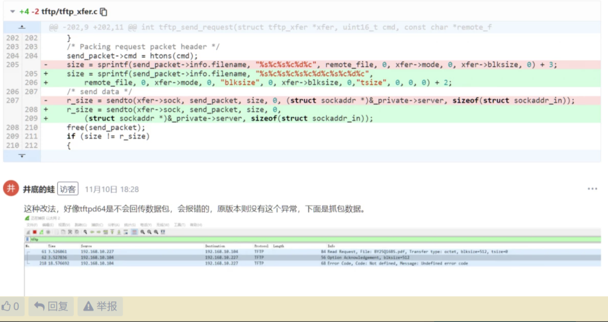
Task: Like the comment with the thumbs-up icon
Action: click(x=10, y=306)
